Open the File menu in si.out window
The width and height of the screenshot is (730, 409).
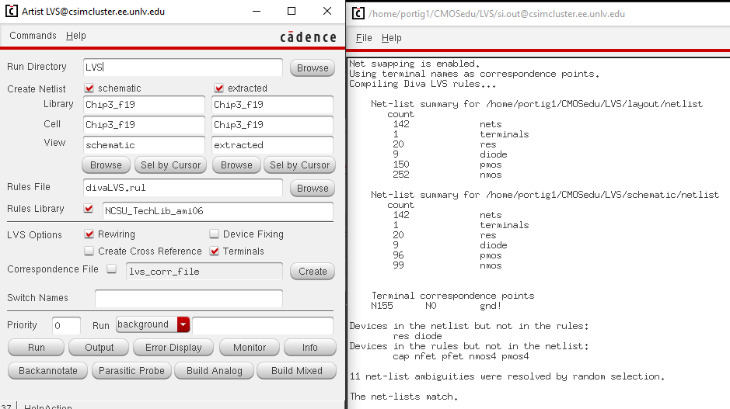364,38
